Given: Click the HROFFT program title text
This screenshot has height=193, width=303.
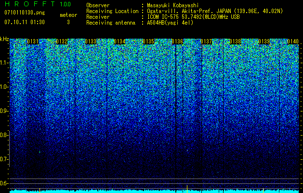Looking at the screenshot, I should click(x=30, y=4).
